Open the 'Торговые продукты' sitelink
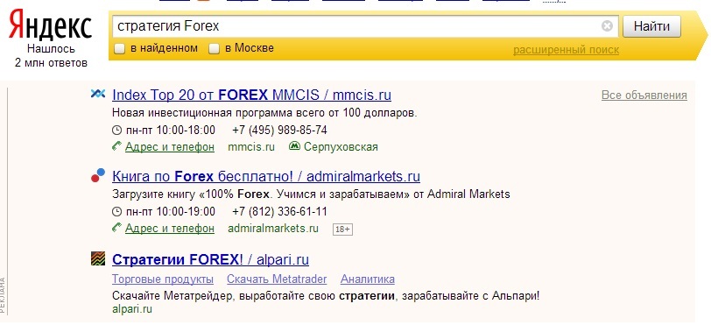This screenshot has height=325, width=711. point(163,279)
